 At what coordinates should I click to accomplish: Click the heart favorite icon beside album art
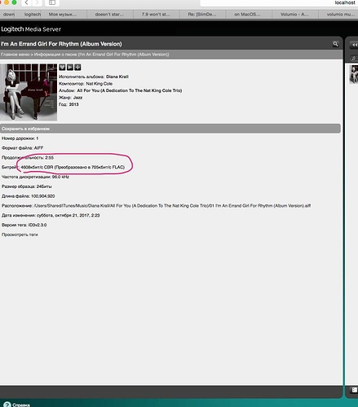pos(62,68)
